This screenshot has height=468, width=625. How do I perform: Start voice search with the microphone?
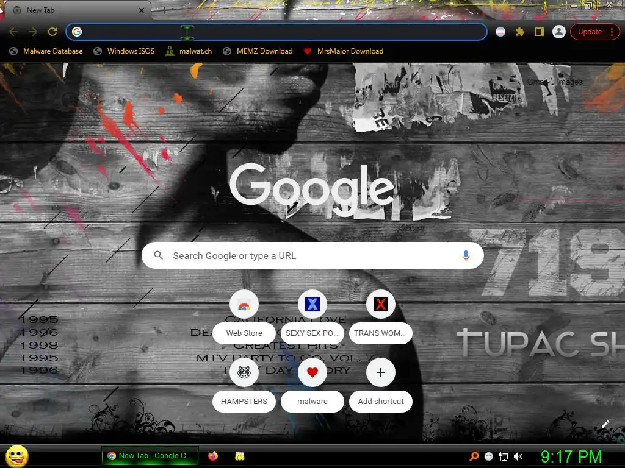pyautogui.click(x=466, y=255)
